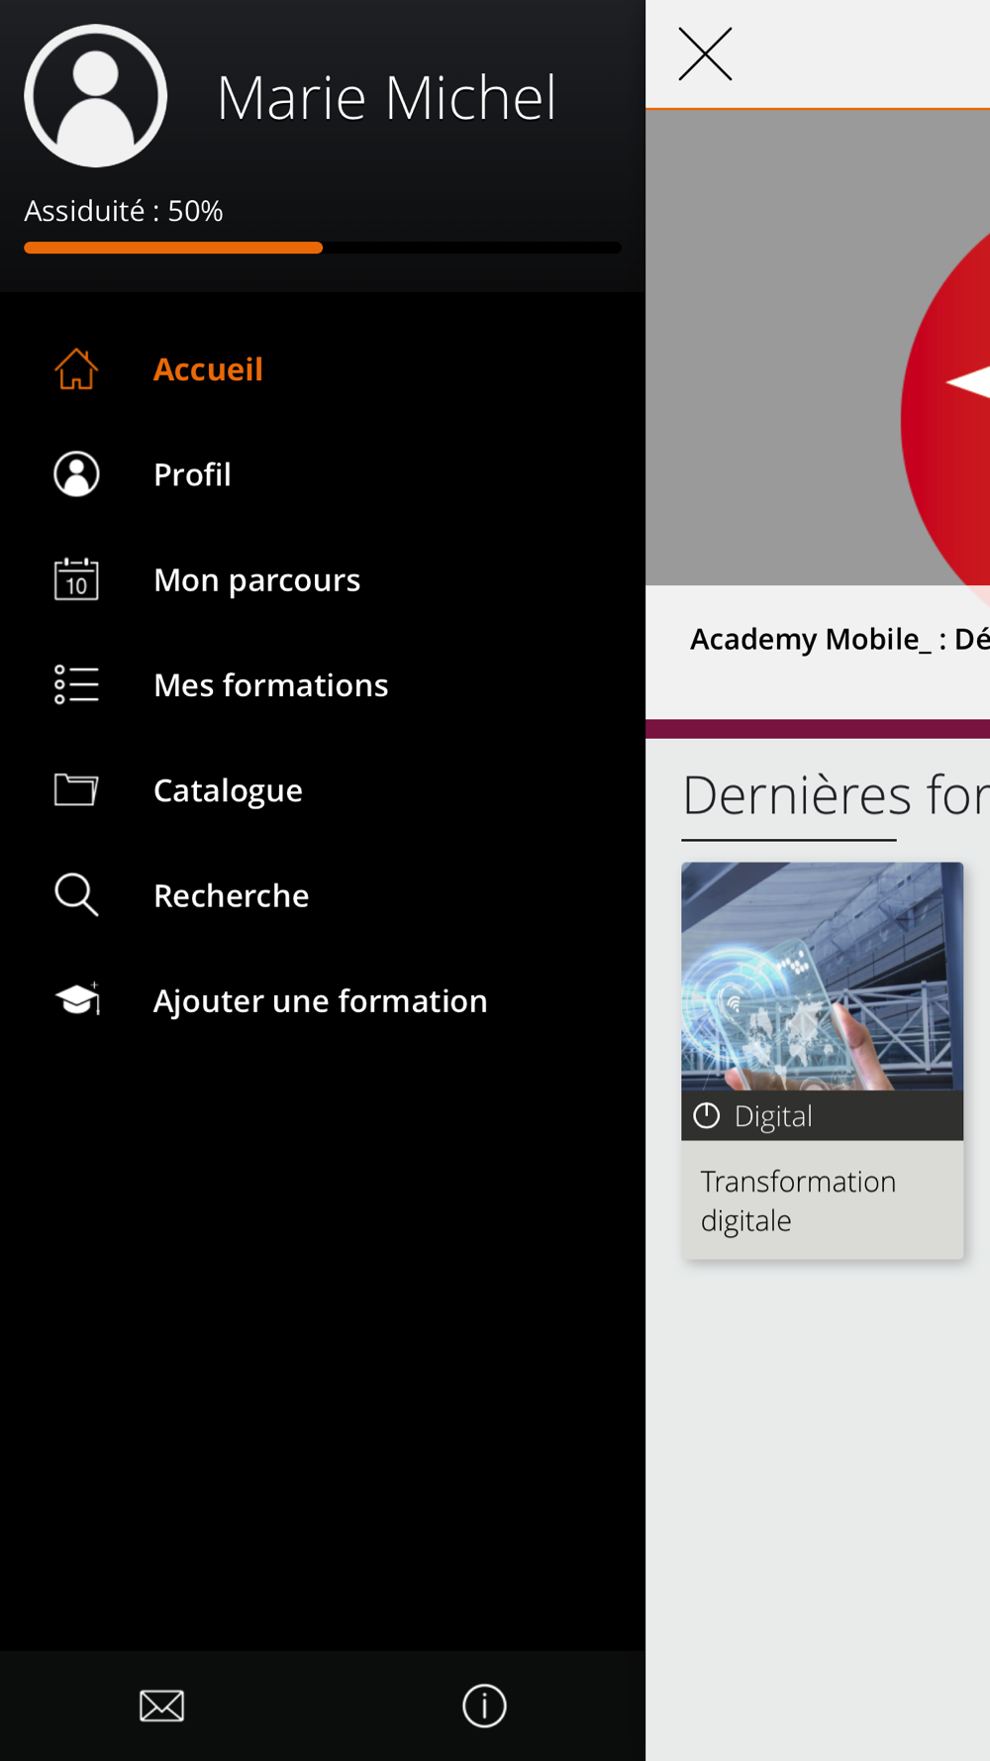Open messages with the envelope icon
Viewport: 990px width, 1761px height.
pos(161,1706)
